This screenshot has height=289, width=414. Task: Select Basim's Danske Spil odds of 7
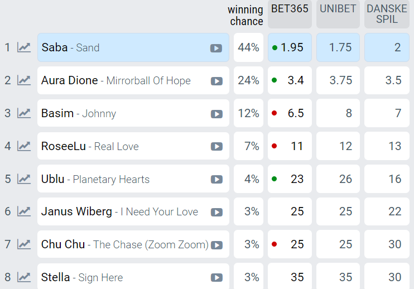click(x=387, y=113)
